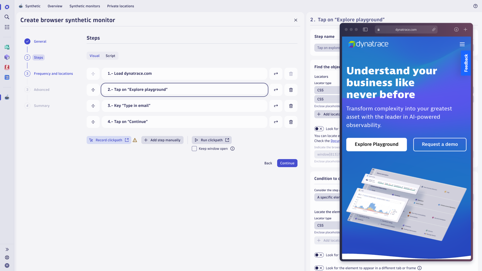Open the Overview tab
Viewport: 482px width, 271px height.
(x=55, y=6)
